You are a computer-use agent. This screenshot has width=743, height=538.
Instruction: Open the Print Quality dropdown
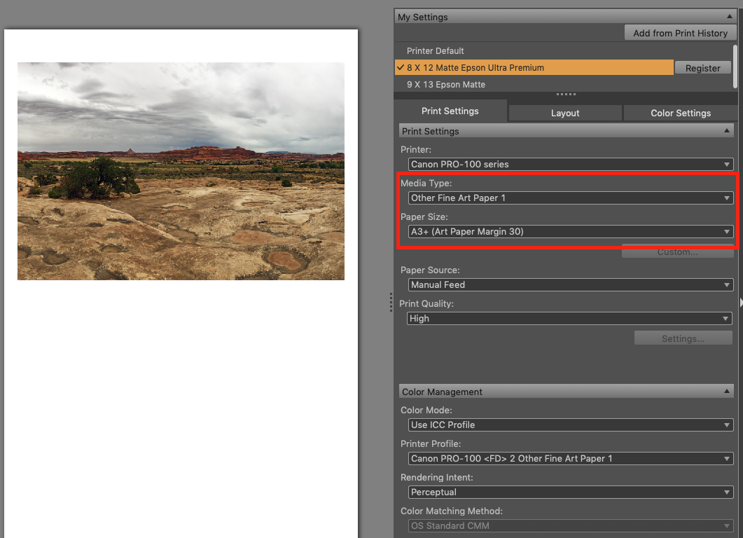tap(569, 319)
